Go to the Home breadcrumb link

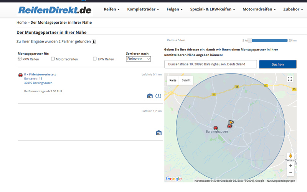pyautogui.click(x=21, y=23)
